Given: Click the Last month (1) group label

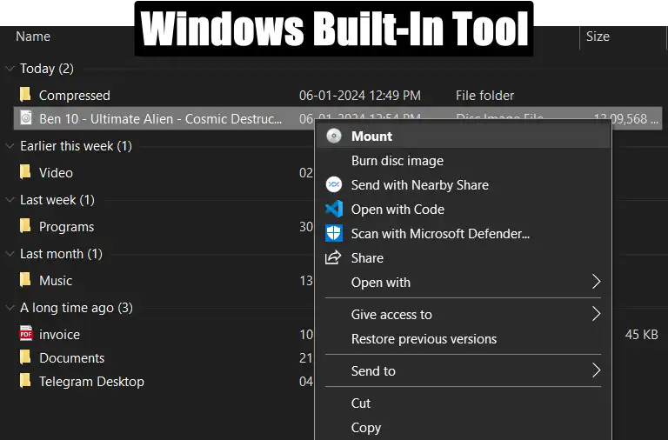Looking at the screenshot, I should (x=61, y=254).
